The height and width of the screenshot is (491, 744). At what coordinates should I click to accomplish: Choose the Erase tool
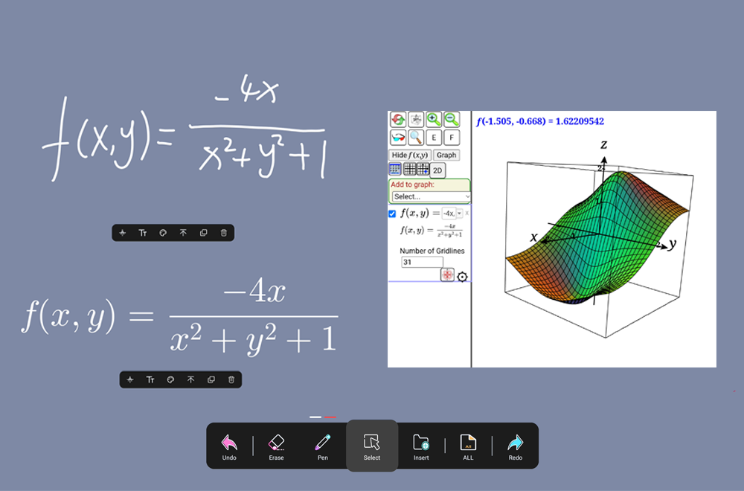coord(276,446)
